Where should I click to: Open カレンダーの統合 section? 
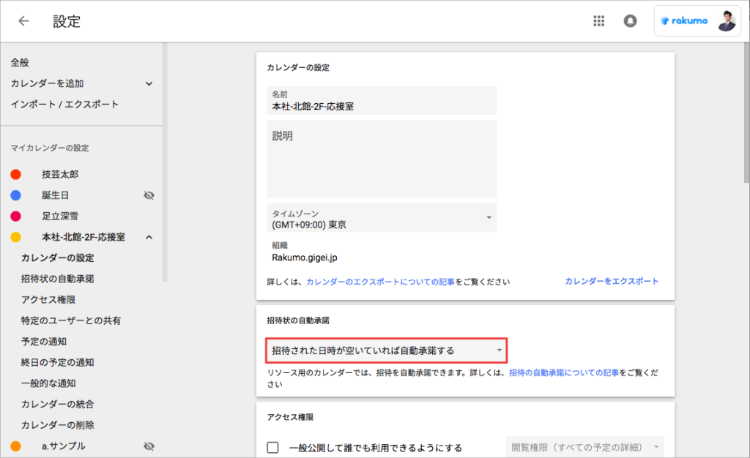click(57, 404)
